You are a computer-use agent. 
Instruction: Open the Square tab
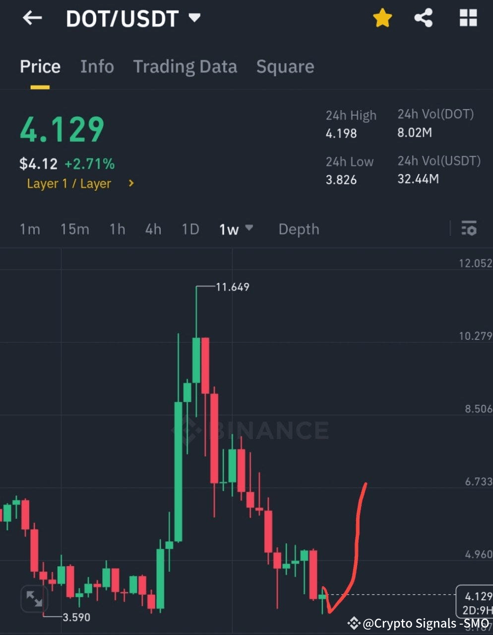[x=285, y=66]
